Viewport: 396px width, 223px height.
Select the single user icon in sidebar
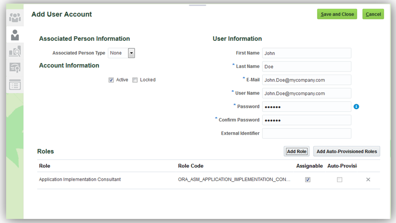point(15,35)
